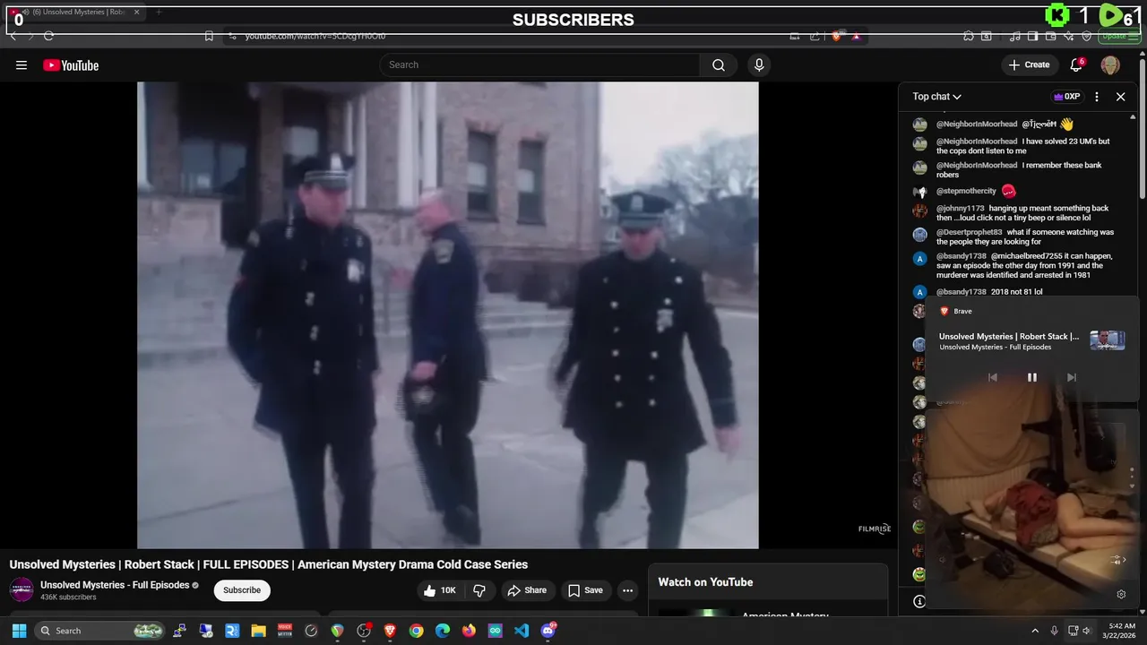Open Visual Studio Code from the taskbar
This screenshot has height=645, width=1147.
[x=522, y=631]
